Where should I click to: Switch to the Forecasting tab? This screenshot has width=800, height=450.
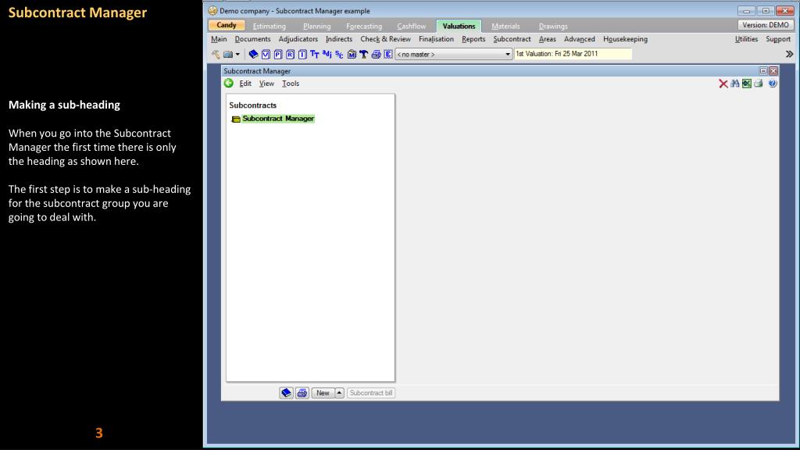(364, 26)
